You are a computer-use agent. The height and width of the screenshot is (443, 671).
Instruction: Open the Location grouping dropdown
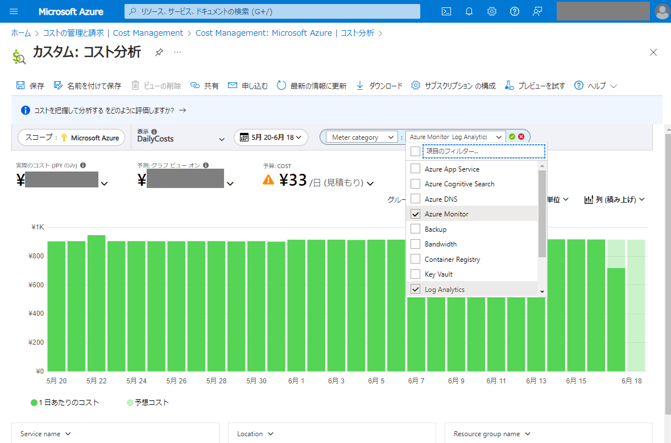[255, 433]
